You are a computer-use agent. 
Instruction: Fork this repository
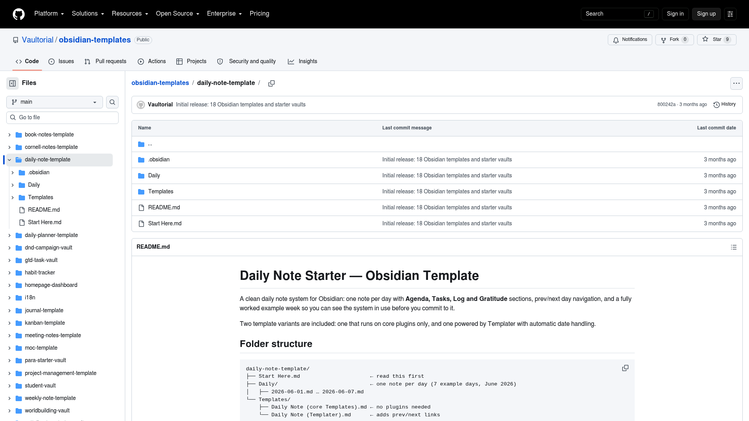coord(674,40)
